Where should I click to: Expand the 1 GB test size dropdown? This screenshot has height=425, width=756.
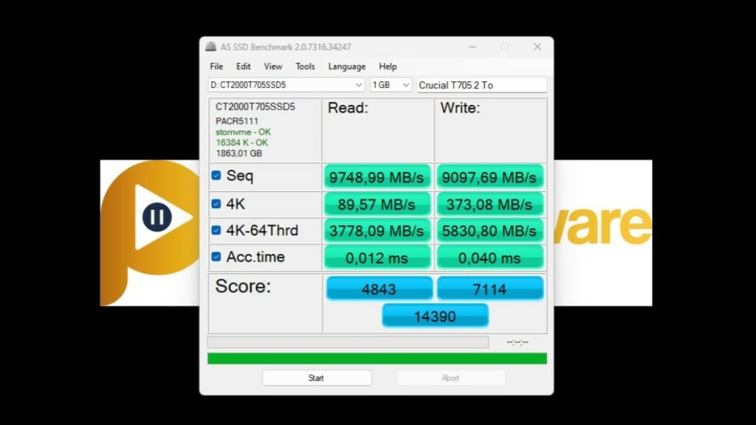pos(391,85)
